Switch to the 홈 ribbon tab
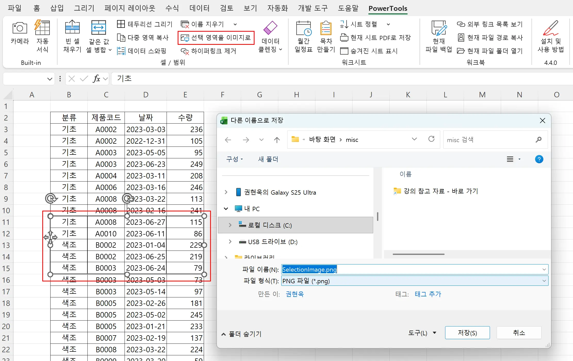This screenshot has height=361, width=573. pyautogui.click(x=36, y=8)
